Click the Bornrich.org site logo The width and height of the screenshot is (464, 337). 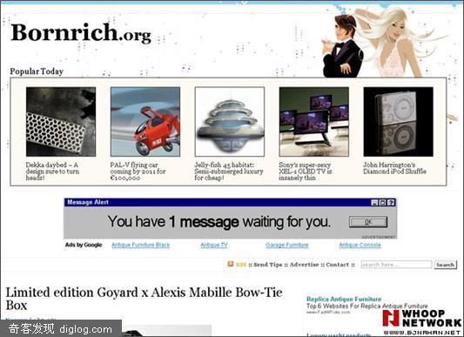[81, 33]
